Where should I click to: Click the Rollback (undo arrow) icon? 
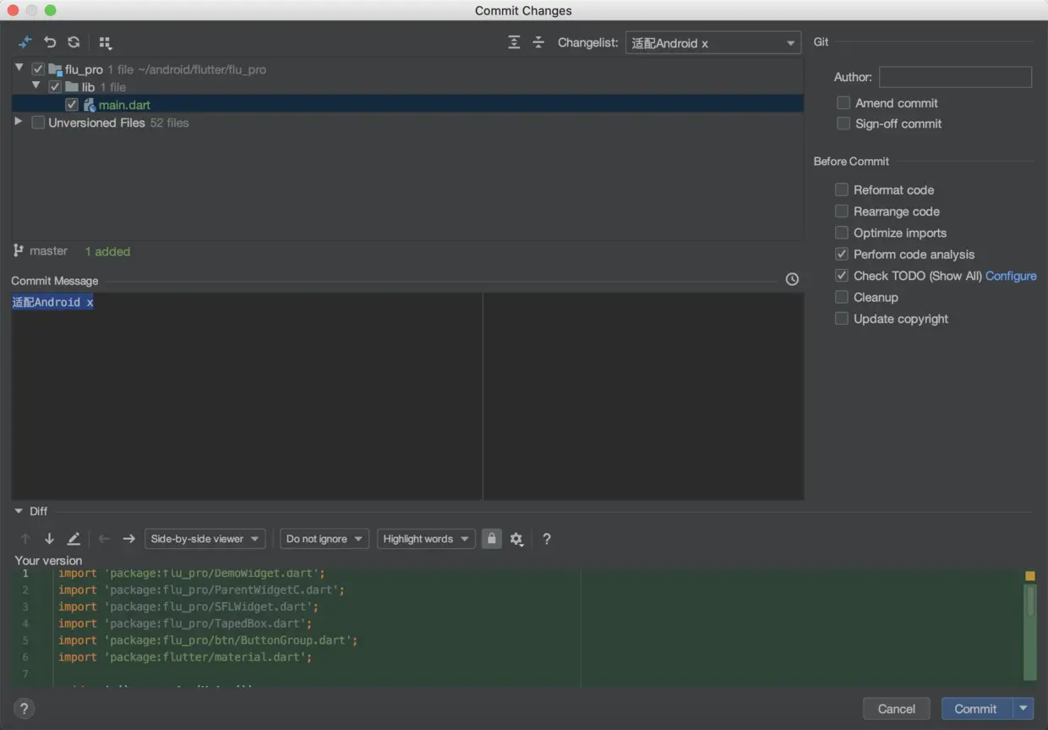click(50, 42)
